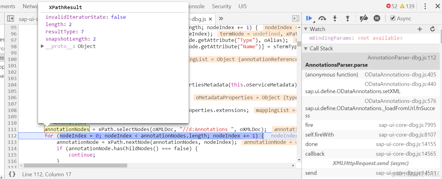Pretty print source with braces icon
This screenshot has height=179, width=442.
tap(12, 174)
